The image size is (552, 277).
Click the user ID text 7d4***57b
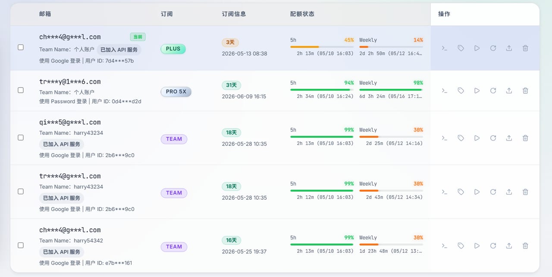click(x=119, y=61)
